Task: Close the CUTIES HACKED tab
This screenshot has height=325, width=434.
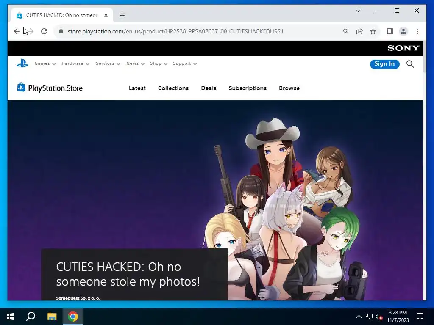Action: (x=106, y=15)
